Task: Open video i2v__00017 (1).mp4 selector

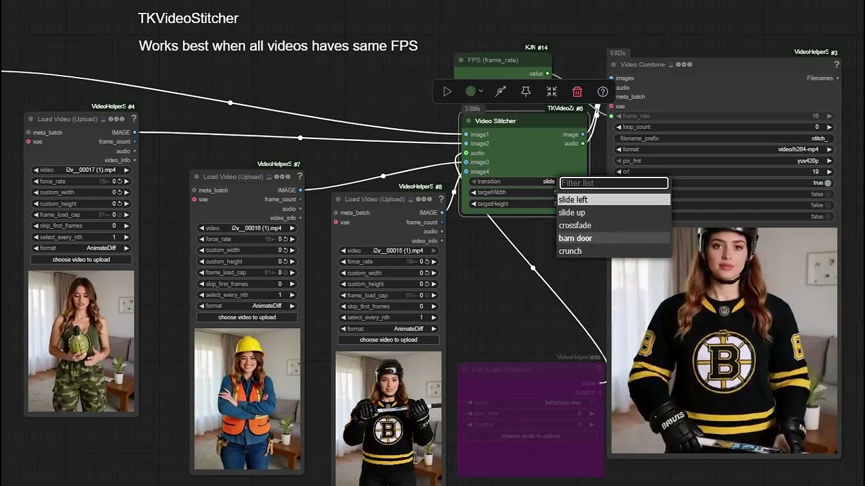Action: tap(81, 170)
